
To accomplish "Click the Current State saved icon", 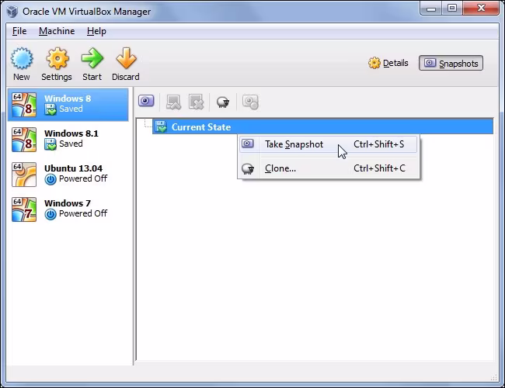I will pyautogui.click(x=161, y=126).
